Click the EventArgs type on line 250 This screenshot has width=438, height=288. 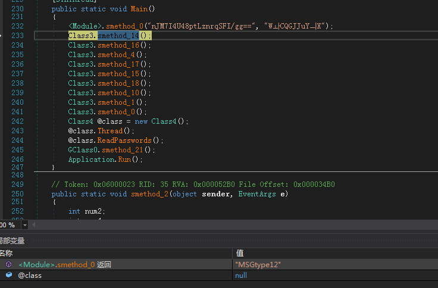257,194
